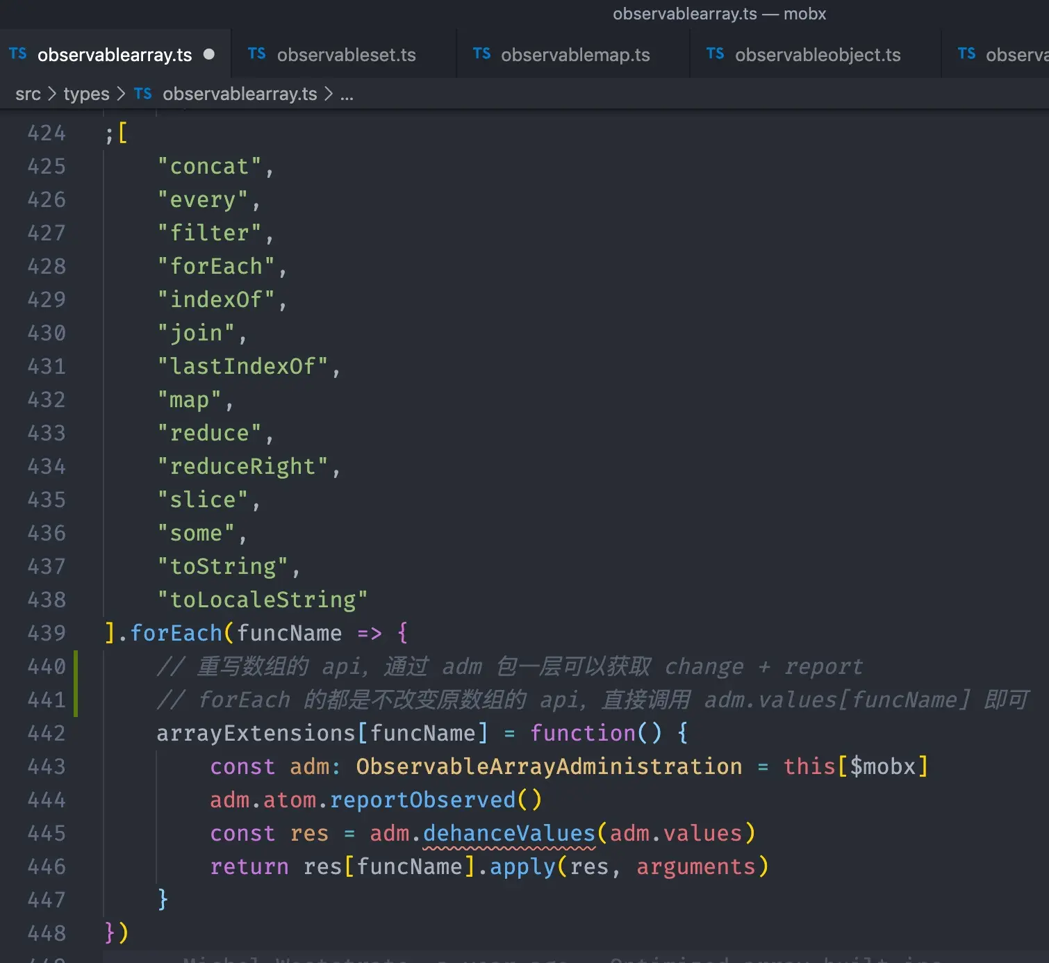
Task: Click the TS icon on observablemap.ts tab
Action: (x=481, y=53)
